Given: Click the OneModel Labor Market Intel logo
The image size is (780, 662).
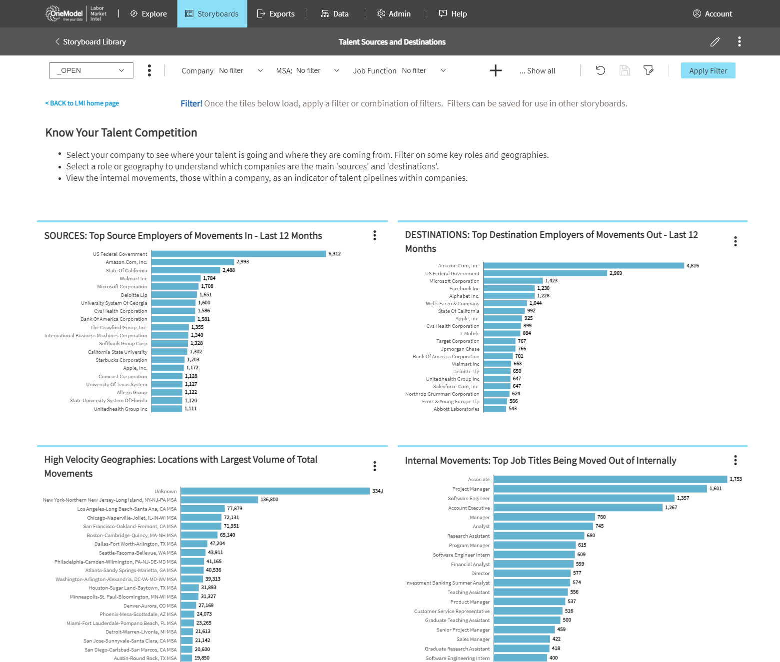Looking at the screenshot, I should pos(76,13).
